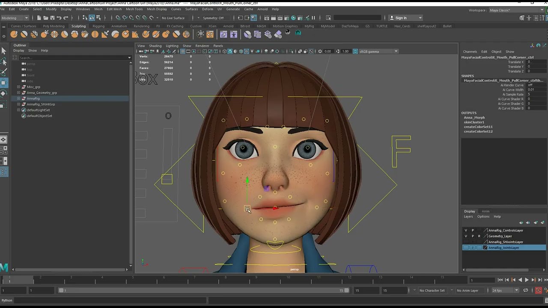
Task: Select the first Sculpt tool on shelf
Action: (x=14, y=34)
